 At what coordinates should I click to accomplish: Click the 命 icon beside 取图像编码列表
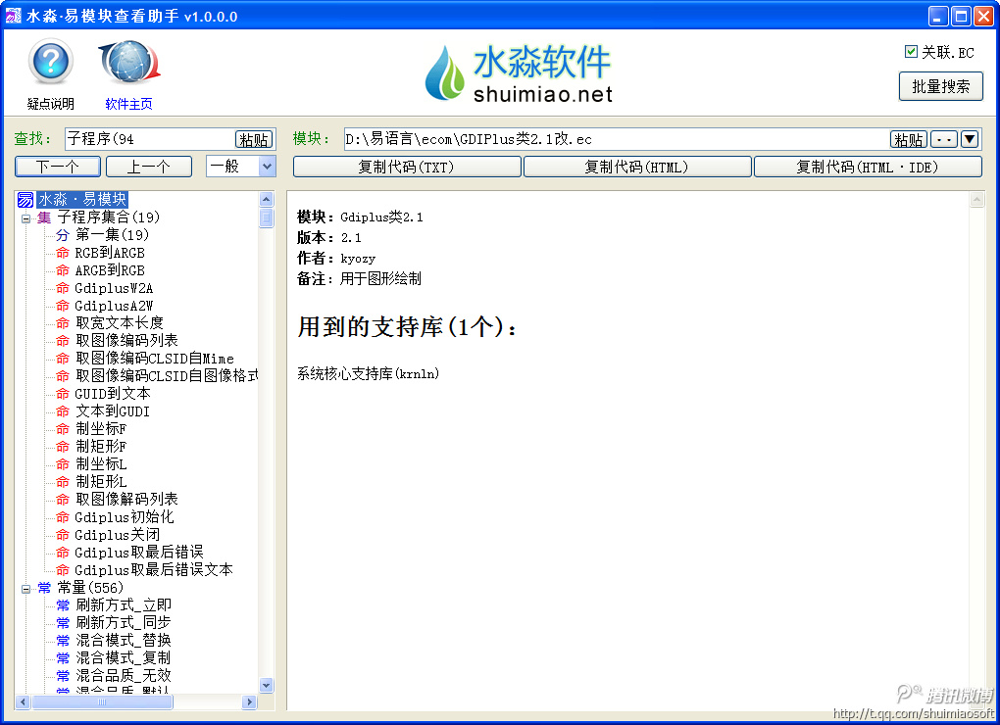[62, 341]
